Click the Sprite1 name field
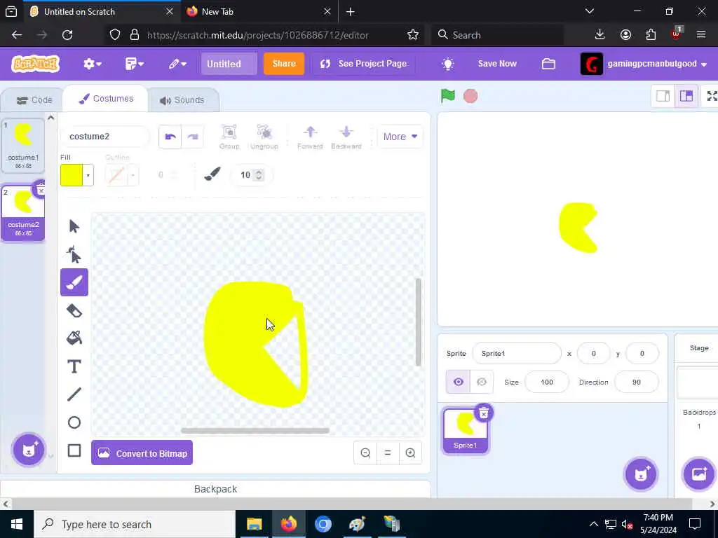 (x=517, y=353)
